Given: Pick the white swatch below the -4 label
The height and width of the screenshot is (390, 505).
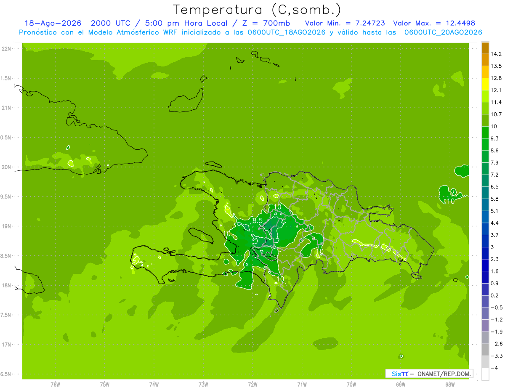Looking at the screenshot, I should click(485, 374).
